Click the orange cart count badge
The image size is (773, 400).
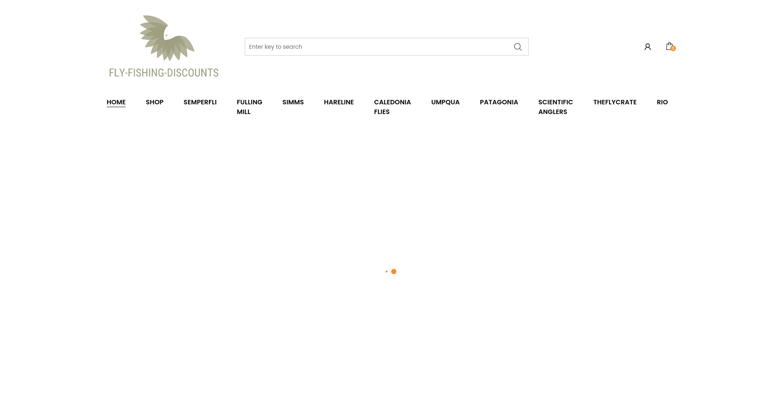tap(673, 49)
